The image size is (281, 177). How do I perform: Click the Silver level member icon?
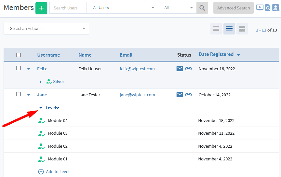pyautogui.click(x=49, y=81)
